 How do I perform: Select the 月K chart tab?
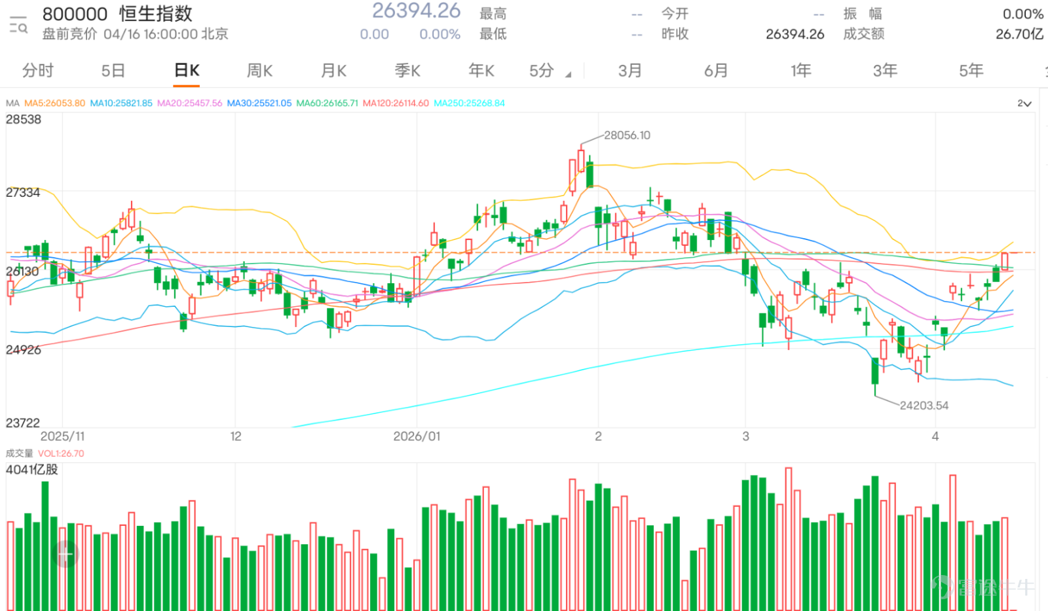point(333,71)
